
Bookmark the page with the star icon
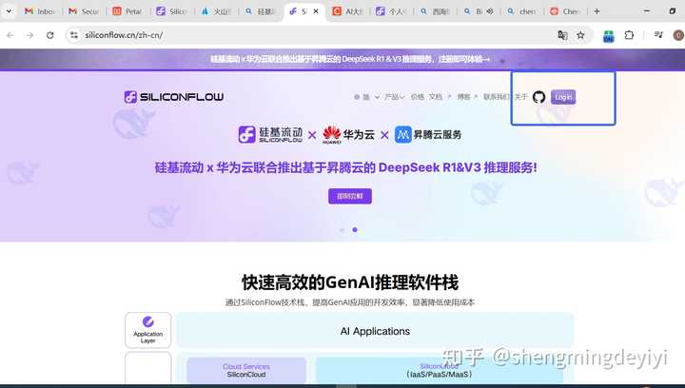580,35
